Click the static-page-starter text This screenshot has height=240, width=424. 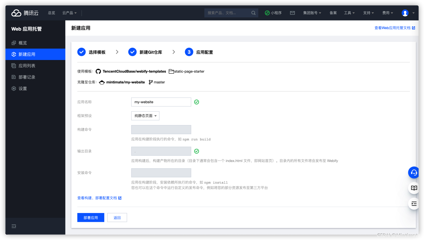pyautogui.click(x=189, y=71)
